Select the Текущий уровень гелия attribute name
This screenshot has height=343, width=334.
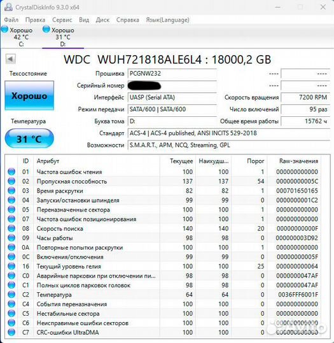[x=69, y=266]
